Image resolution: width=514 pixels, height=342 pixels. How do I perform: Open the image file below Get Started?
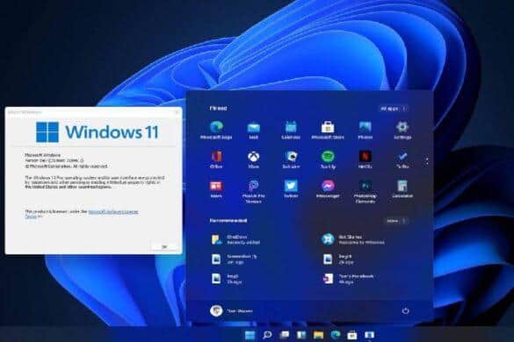[x=337, y=260]
